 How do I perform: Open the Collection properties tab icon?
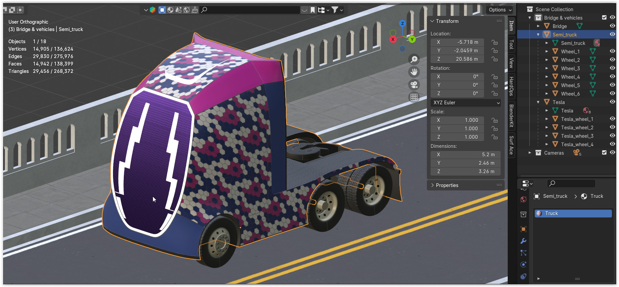523,214
